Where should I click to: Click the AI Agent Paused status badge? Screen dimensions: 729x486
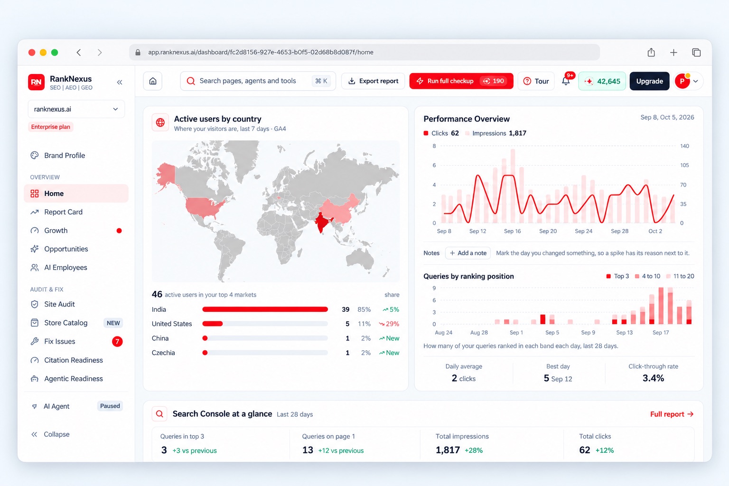point(110,406)
